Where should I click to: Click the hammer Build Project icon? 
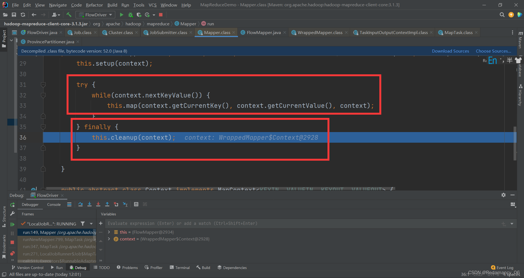69,15
